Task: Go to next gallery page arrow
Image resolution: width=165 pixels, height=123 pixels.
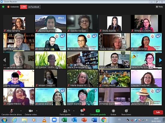Action: (x=160, y=60)
